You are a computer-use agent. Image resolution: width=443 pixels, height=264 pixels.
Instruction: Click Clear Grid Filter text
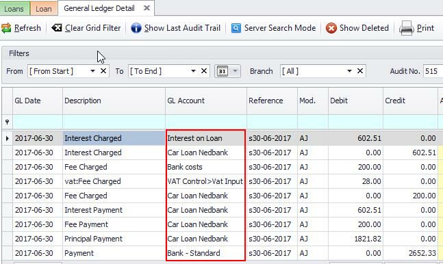tap(92, 28)
